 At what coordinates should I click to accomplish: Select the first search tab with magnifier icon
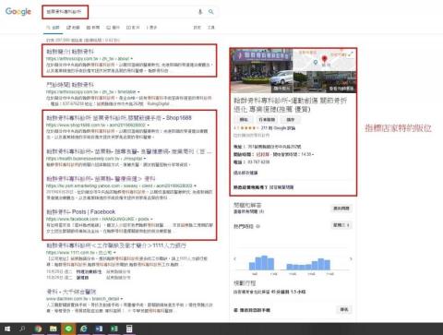(53, 28)
